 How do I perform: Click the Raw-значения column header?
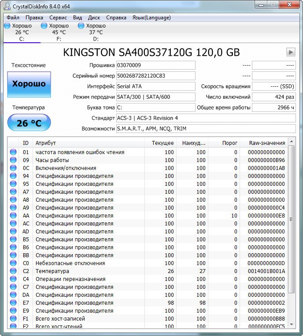263,143
